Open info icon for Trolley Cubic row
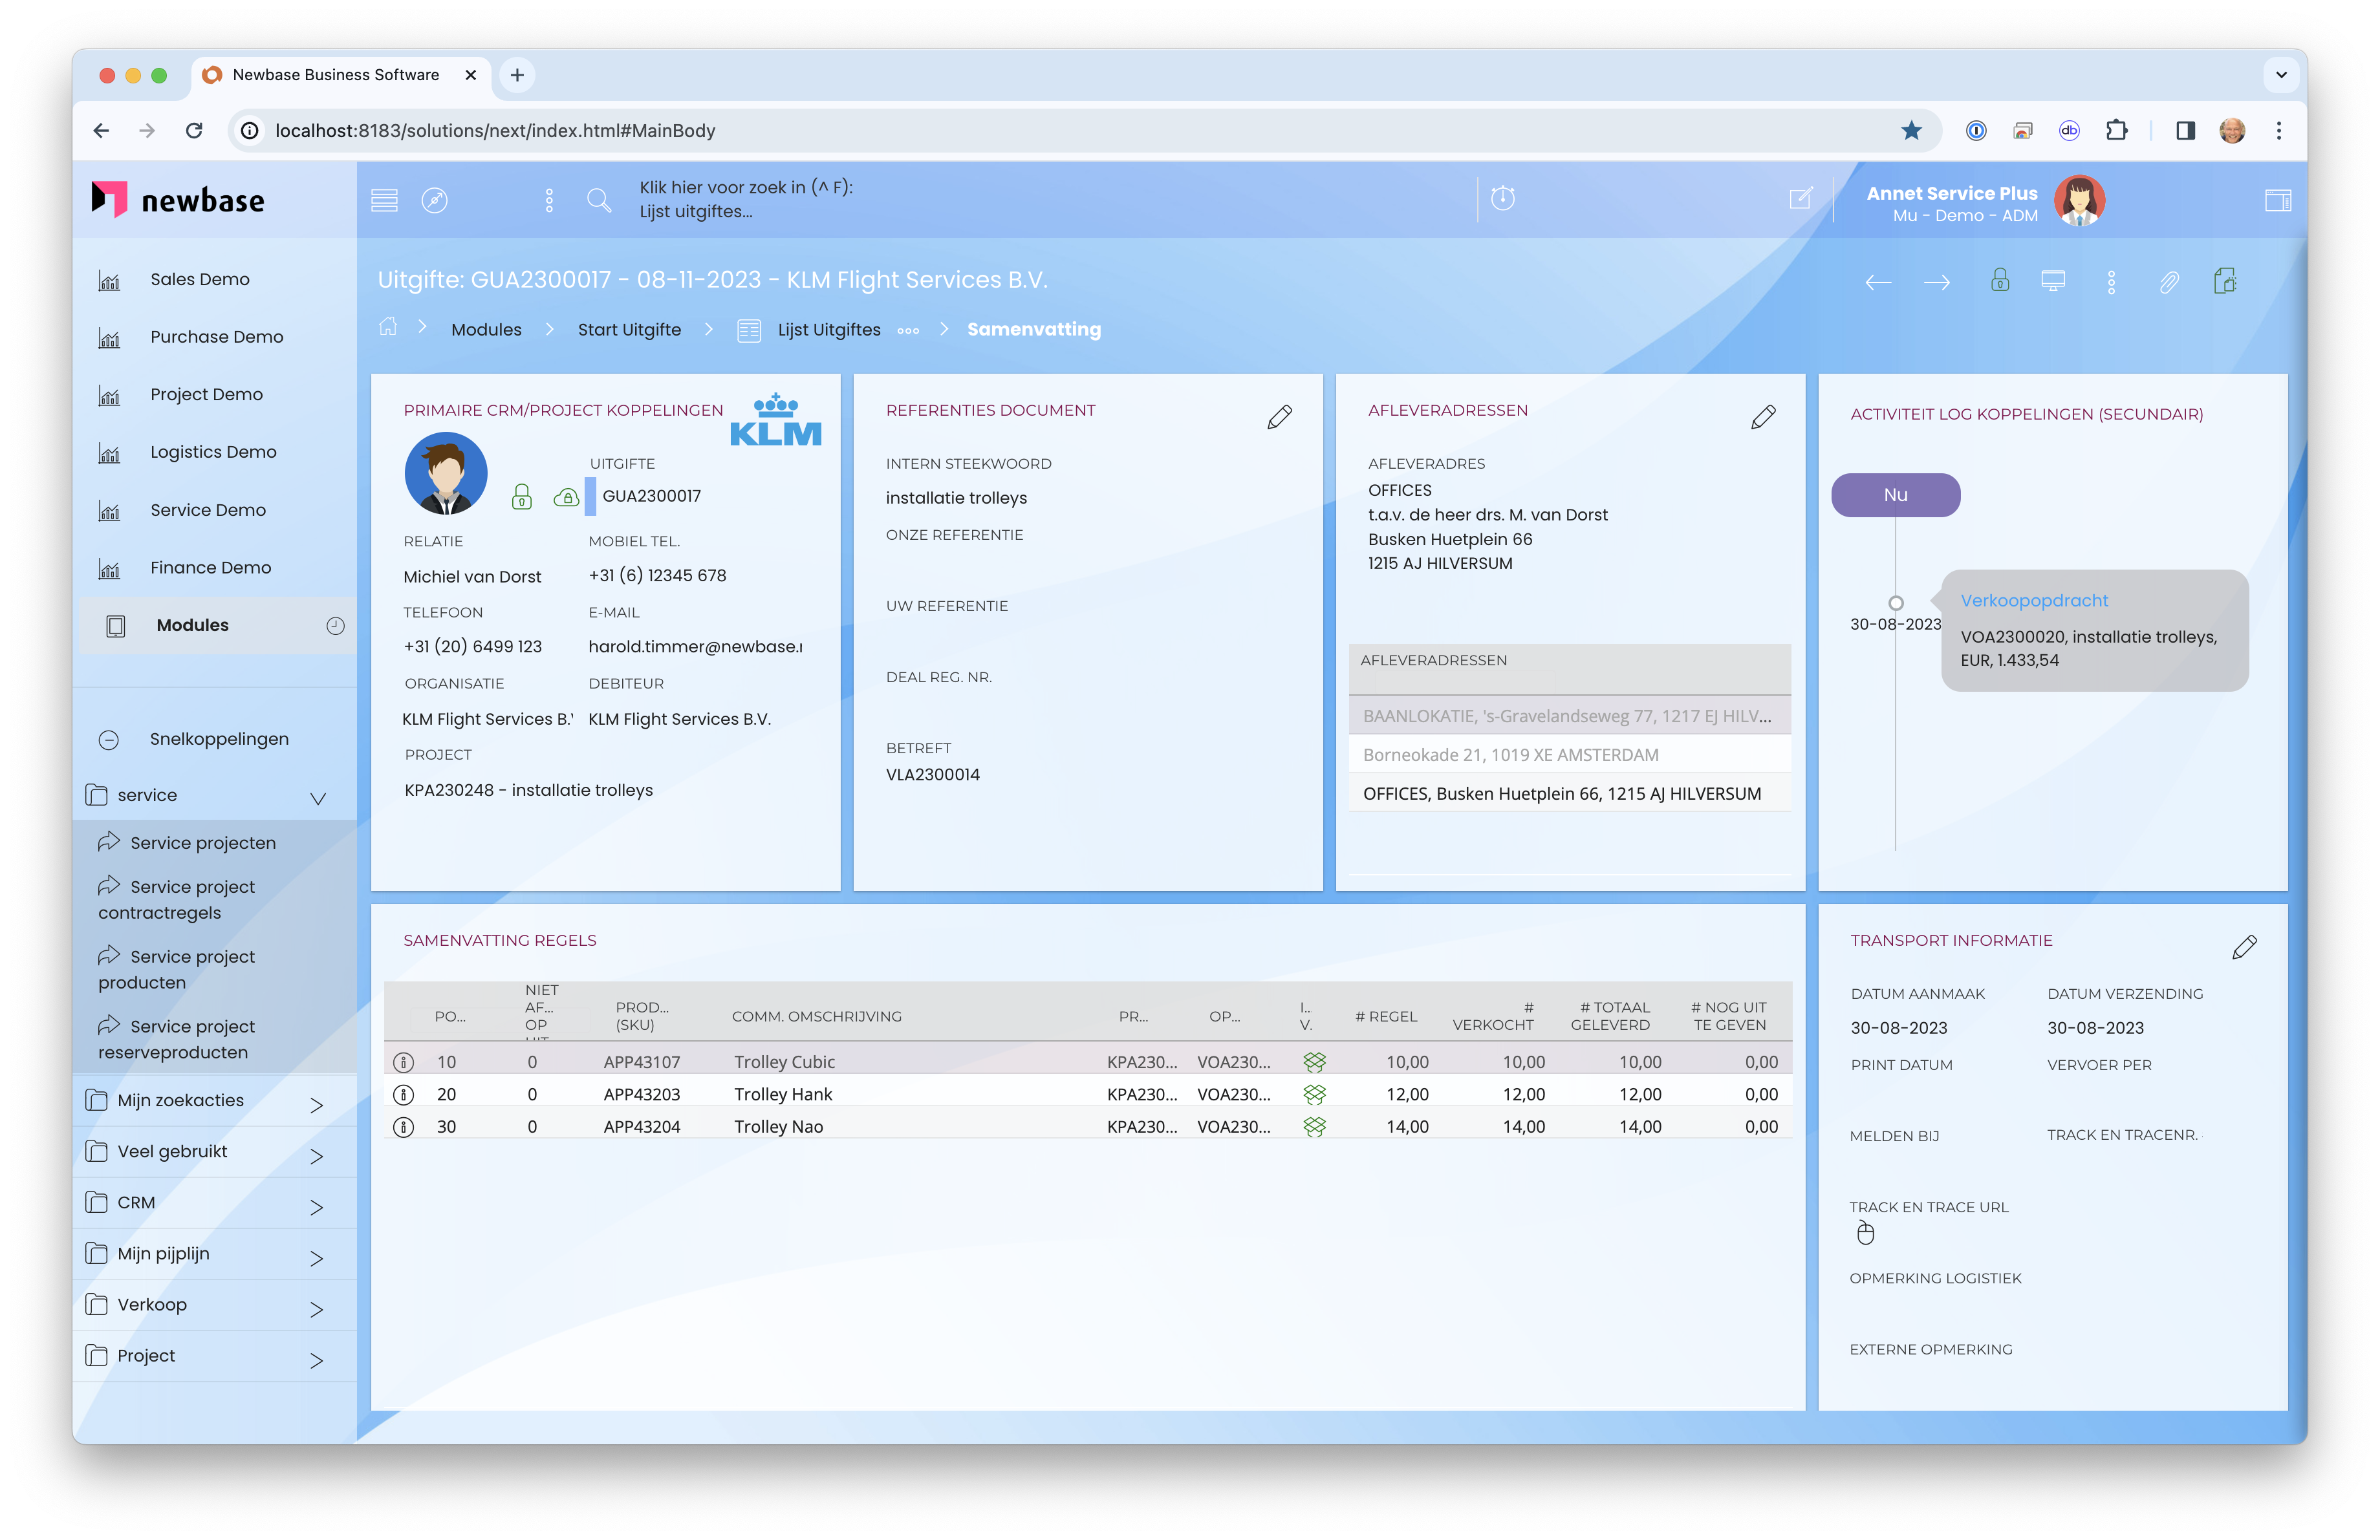Viewport: 2380px width, 1540px height. point(404,1062)
